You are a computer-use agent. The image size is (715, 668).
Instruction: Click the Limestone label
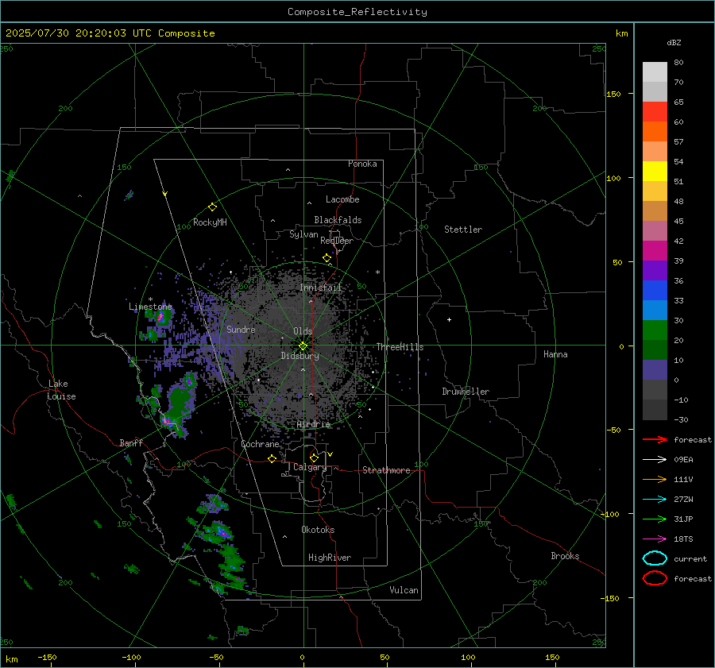150,307
